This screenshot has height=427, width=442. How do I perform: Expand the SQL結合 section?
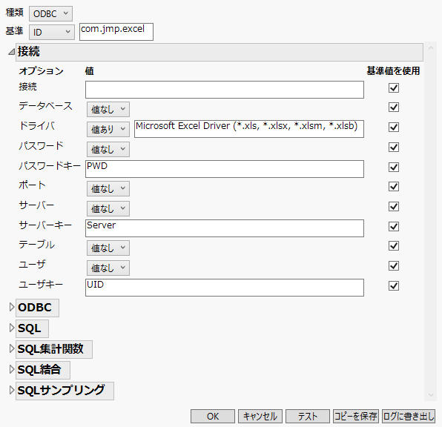point(12,369)
